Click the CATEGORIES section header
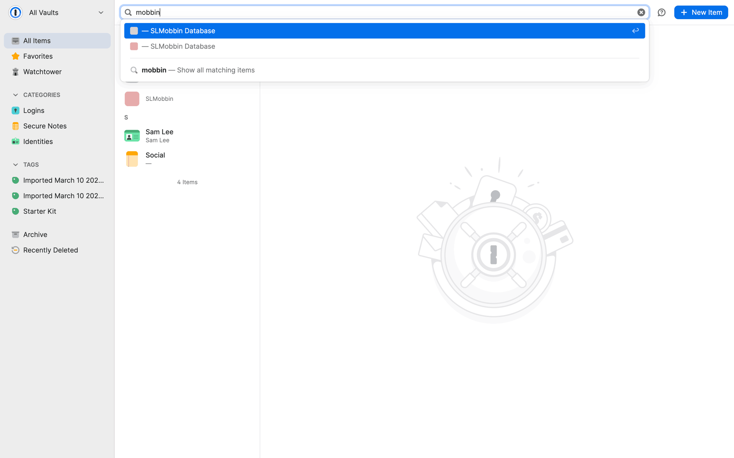The width and height of the screenshot is (734, 458). point(42,95)
